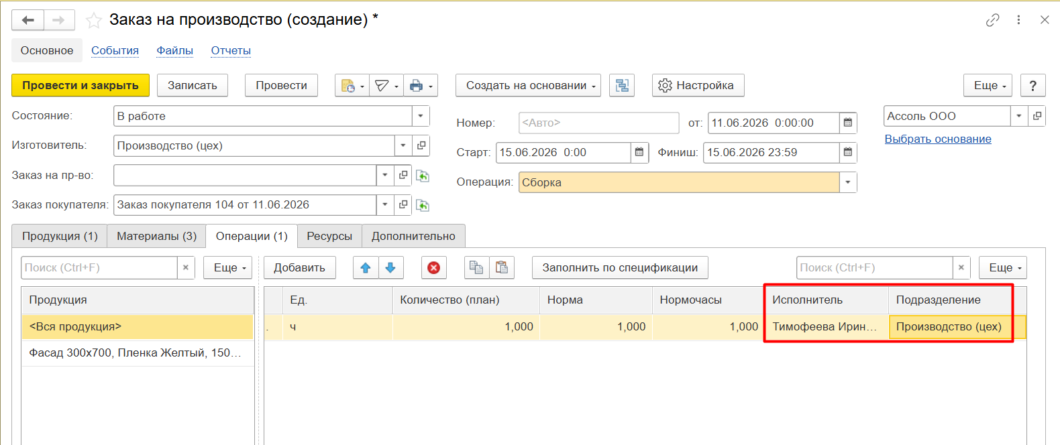
Task: Click the Записать button
Action: tap(193, 86)
